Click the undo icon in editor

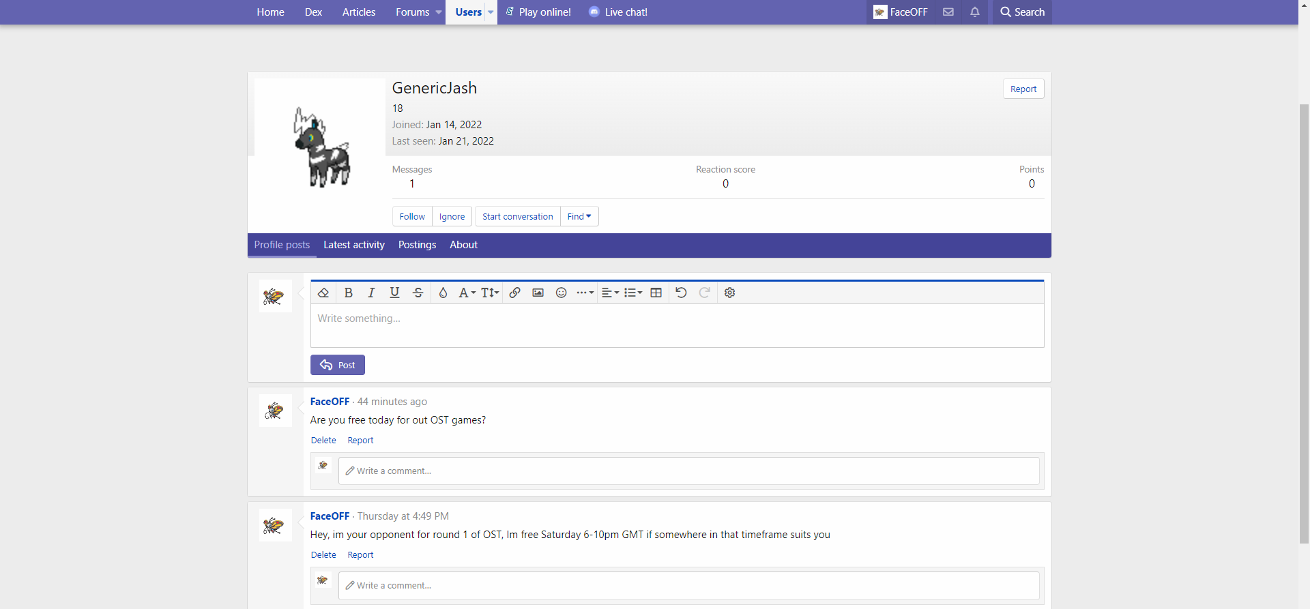point(681,293)
